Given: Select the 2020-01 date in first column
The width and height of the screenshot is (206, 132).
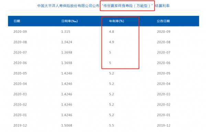Looking at the screenshot, I should (x=20, y=115).
